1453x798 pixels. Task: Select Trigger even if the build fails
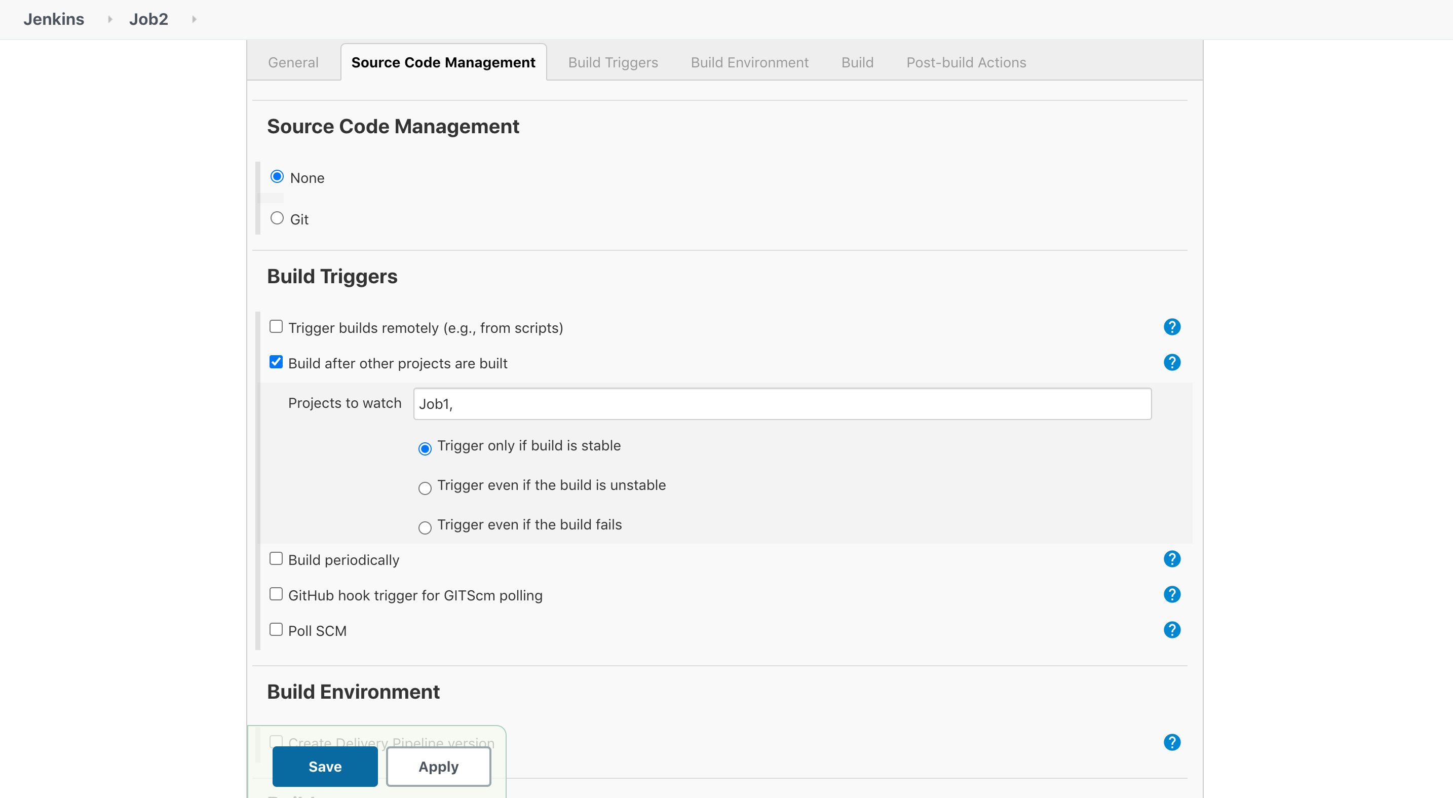425,527
